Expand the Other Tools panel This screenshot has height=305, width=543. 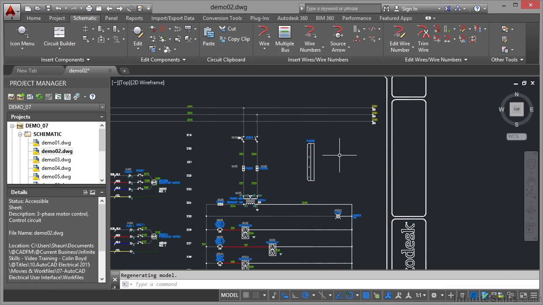tap(507, 60)
